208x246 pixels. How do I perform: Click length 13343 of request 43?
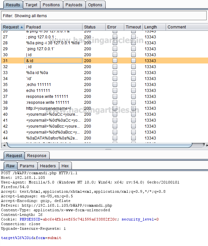click(150, 132)
